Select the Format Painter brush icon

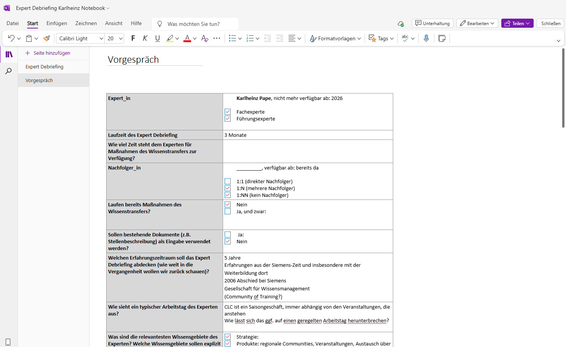coord(47,38)
